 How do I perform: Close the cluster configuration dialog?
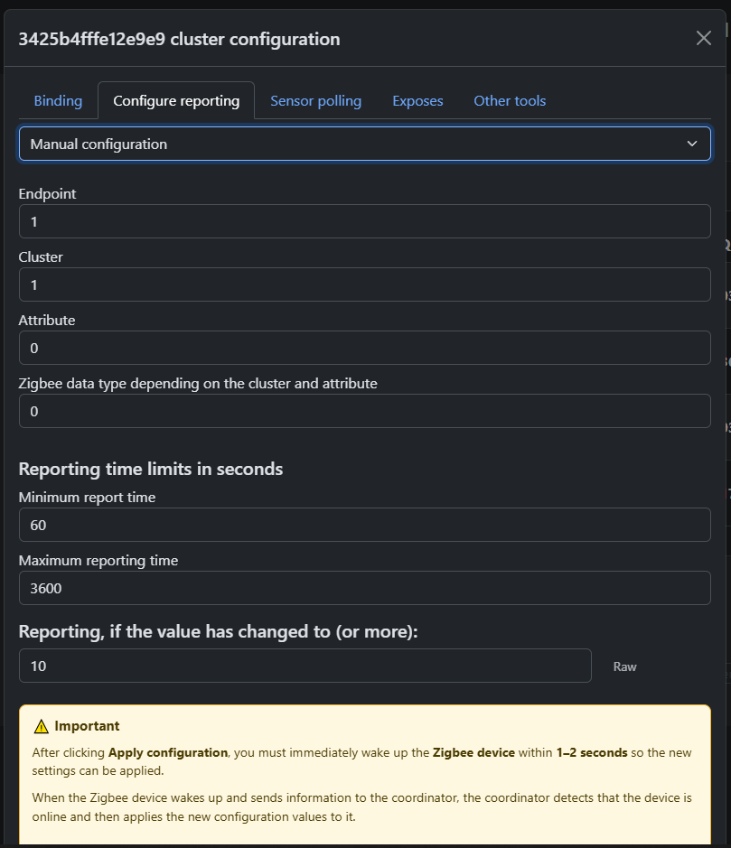click(703, 38)
